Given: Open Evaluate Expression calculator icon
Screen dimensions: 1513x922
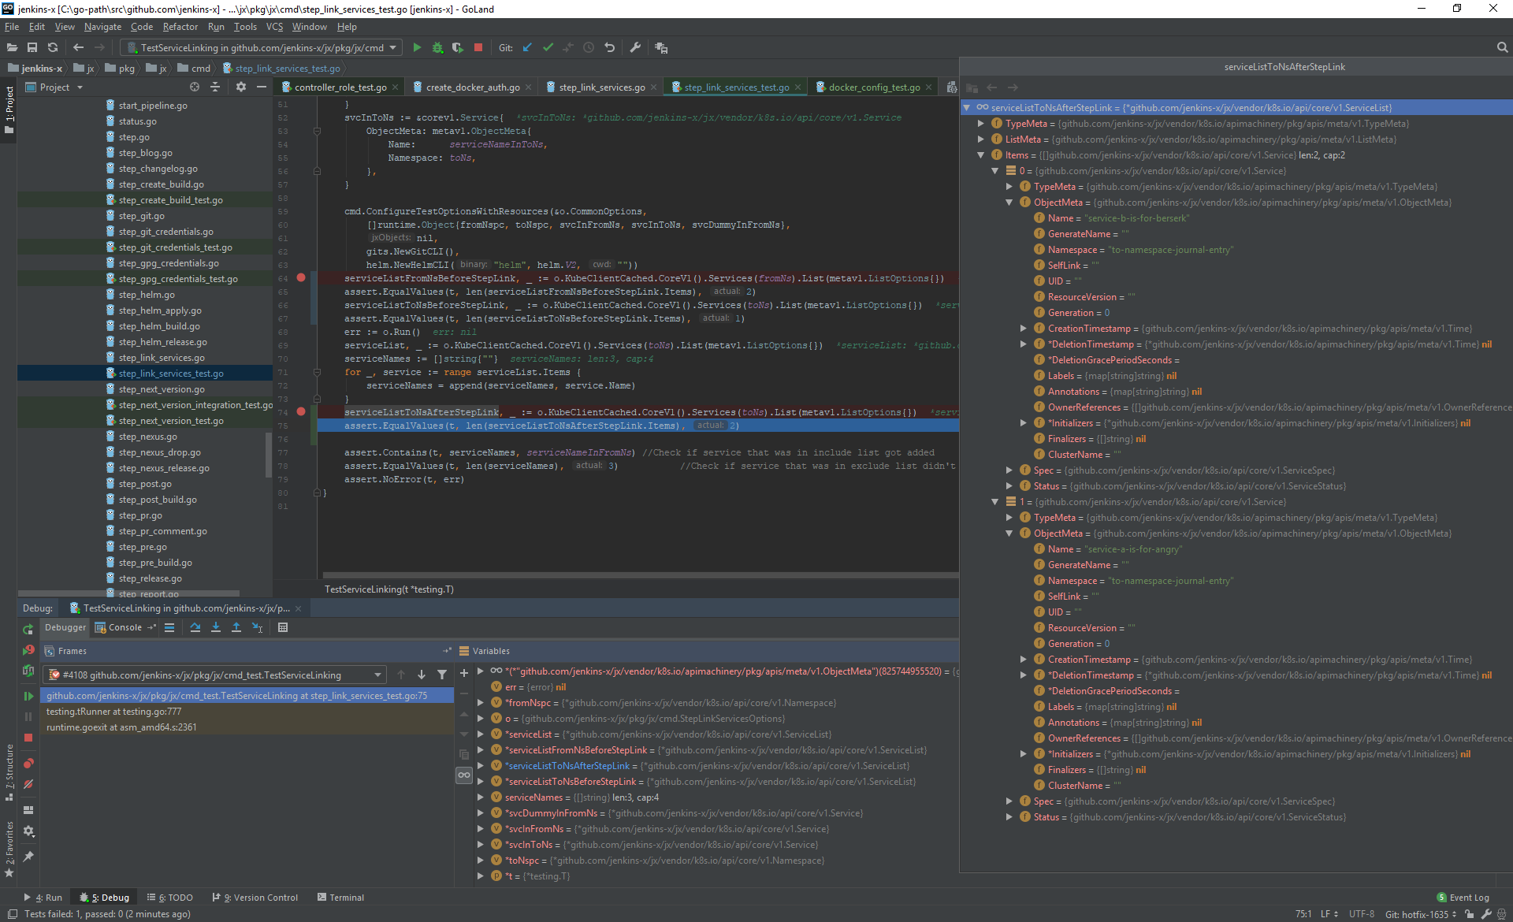Looking at the screenshot, I should (x=283, y=627).
